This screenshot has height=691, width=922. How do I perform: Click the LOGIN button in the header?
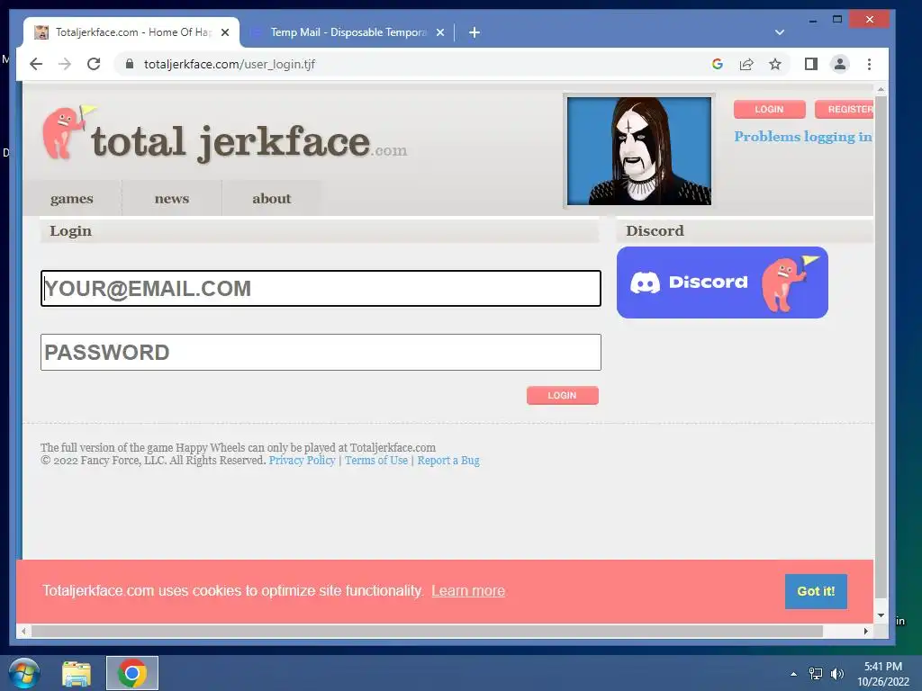pos(769,109)
